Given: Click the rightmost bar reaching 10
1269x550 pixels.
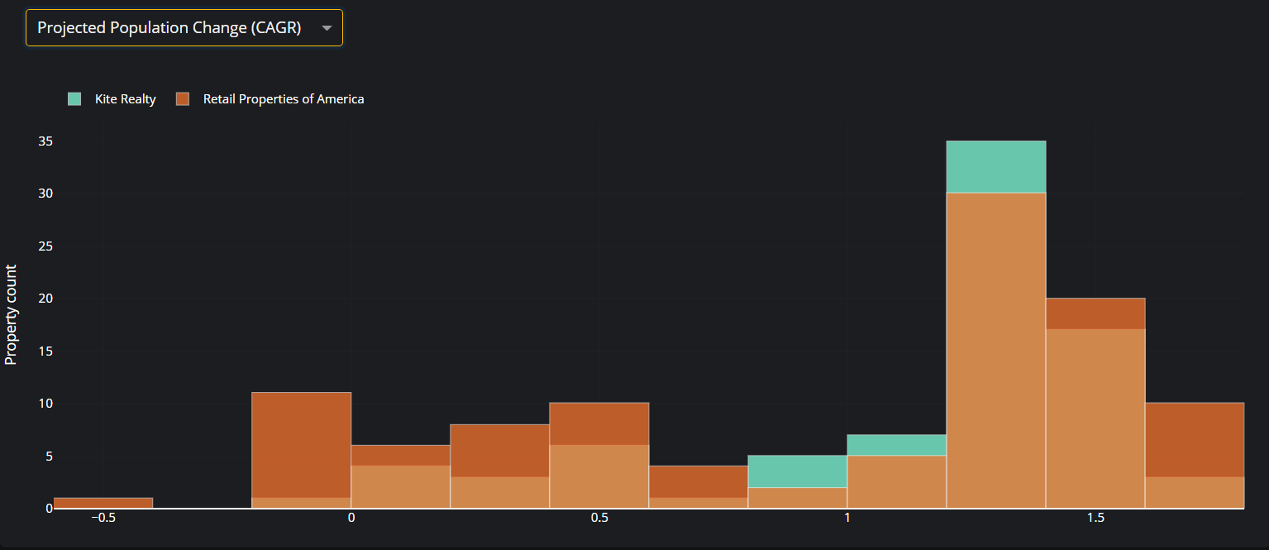Looking at the screenshot, I should pos(1195,455).
